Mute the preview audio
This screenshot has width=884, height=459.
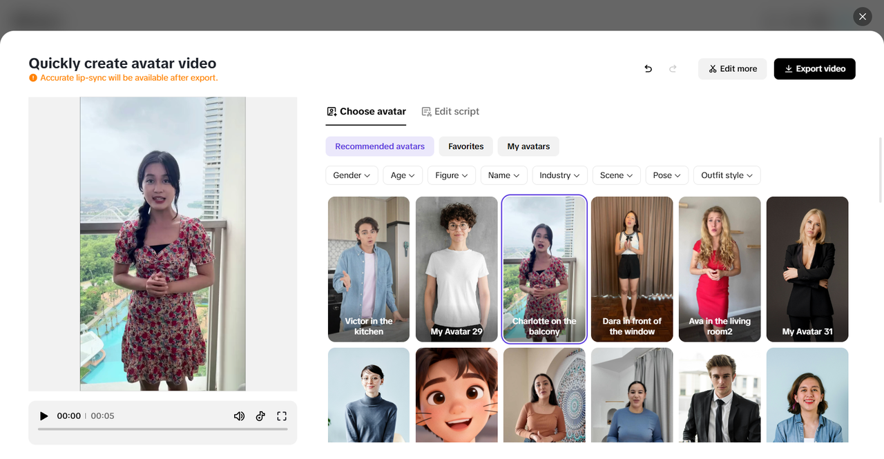point(239,416)
